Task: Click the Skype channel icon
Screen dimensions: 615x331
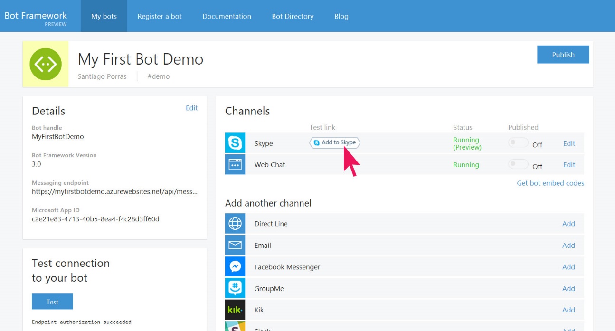Action: [235, 143]
